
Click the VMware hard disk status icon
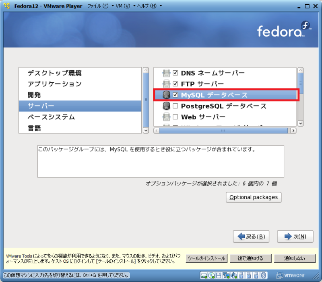point(203,276)
